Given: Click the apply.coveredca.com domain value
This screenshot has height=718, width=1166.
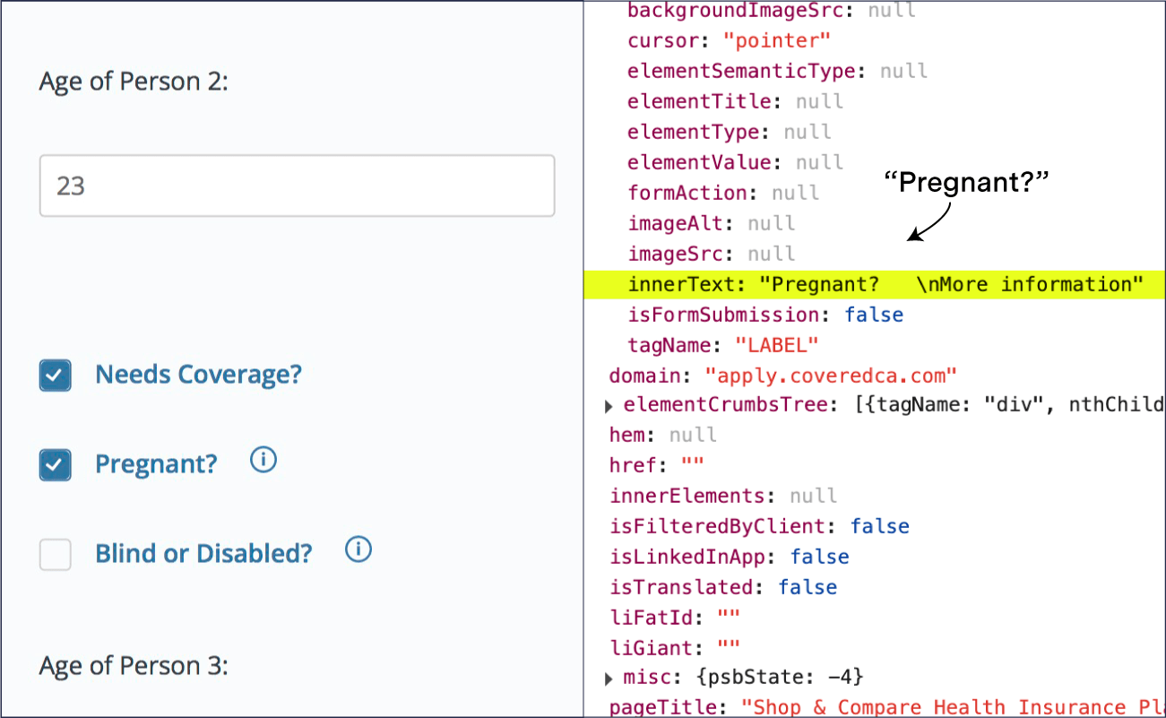Looking at the screenshot, I should (831, 376).
